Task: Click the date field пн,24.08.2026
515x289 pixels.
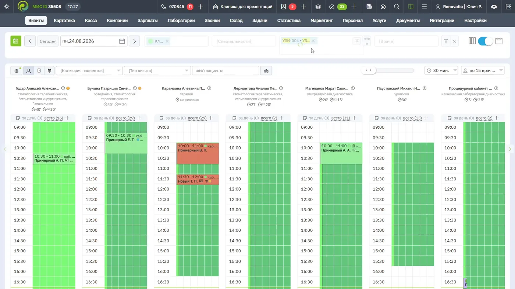Action: [x=93, y=41]
